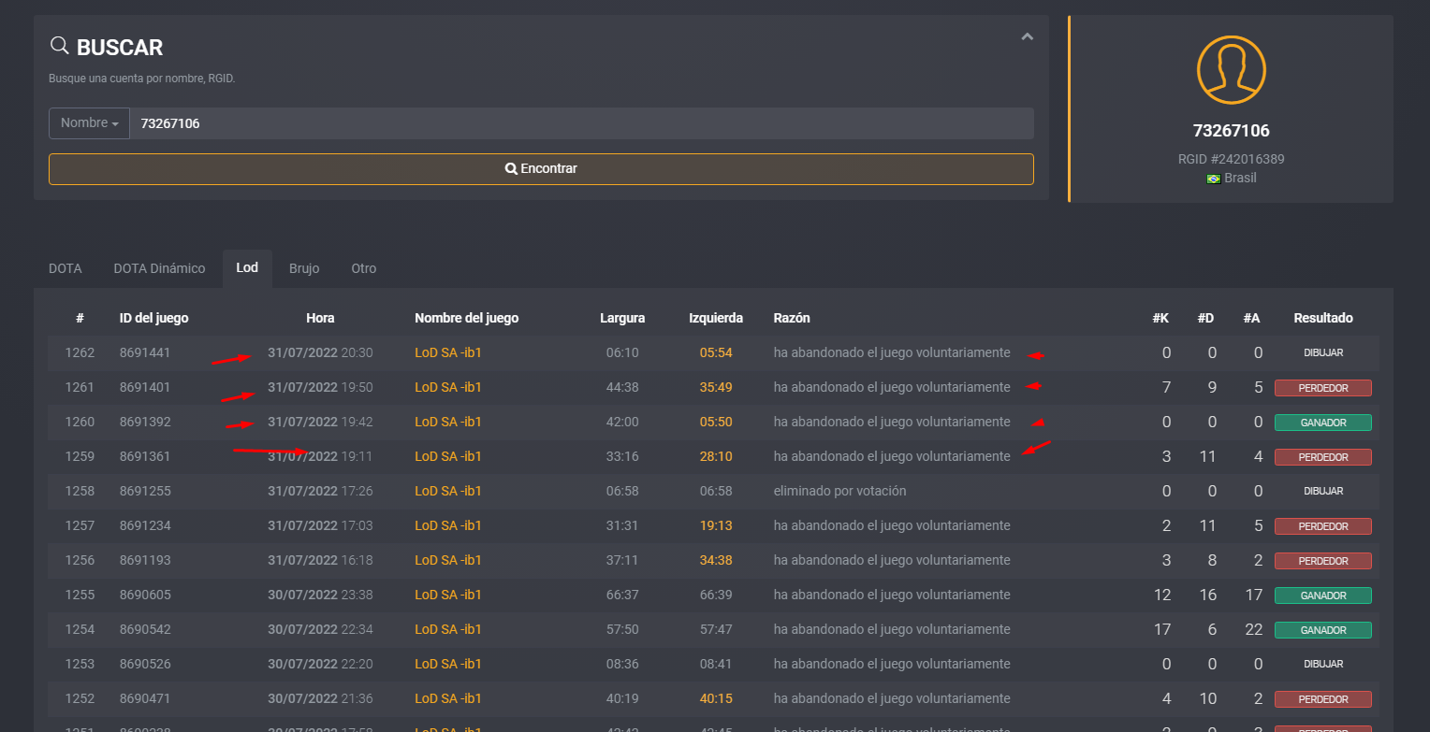This screenshot has width=1430, height=732.
Task: Click the profile name 73267106 in the user card
Action: coord(1231,131)
